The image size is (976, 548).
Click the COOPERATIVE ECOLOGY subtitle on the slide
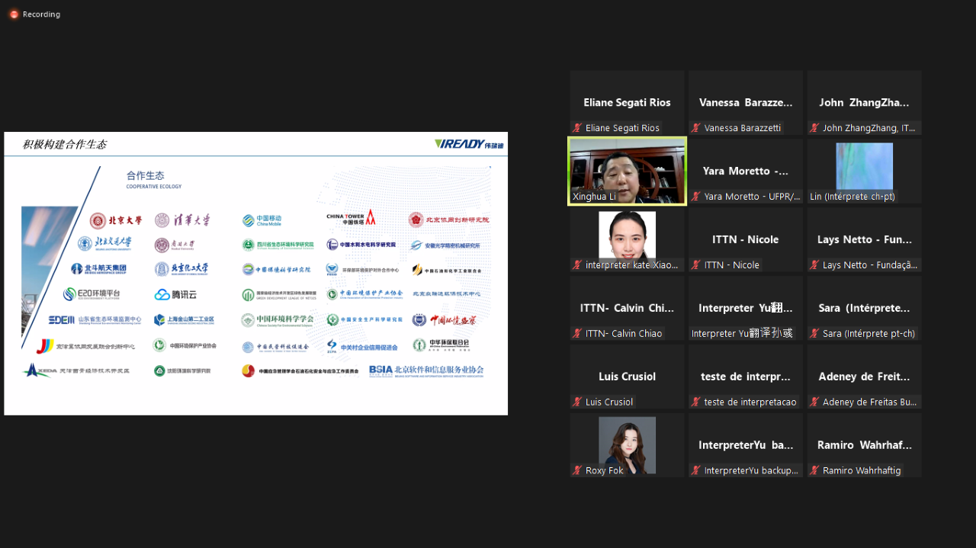pyautogui.click(x=154, y=187)
